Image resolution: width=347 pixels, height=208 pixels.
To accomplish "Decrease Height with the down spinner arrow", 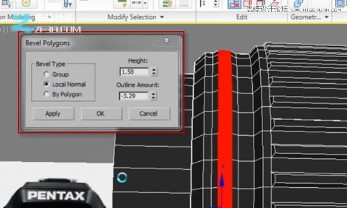I will click(x=154, y=74).
